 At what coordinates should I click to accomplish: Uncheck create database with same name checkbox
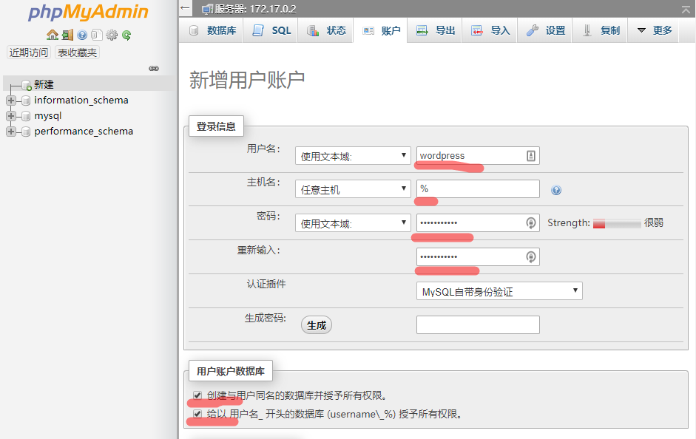tap(197, 395)
